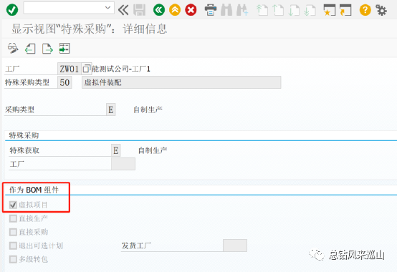The image size is (397, 272).
Task: Click the 特殊采购 group header
Action: click(24, 135)
